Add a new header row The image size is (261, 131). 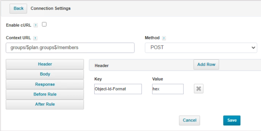coord(206,65)
